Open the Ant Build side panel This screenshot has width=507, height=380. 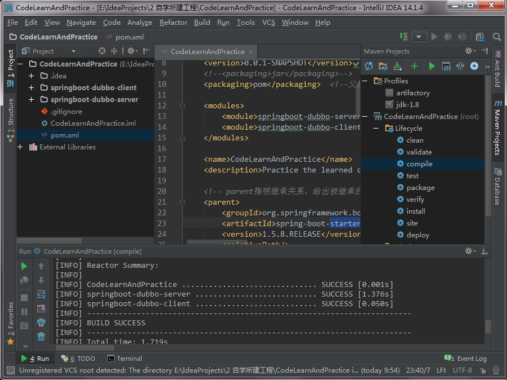coord(497,69)
